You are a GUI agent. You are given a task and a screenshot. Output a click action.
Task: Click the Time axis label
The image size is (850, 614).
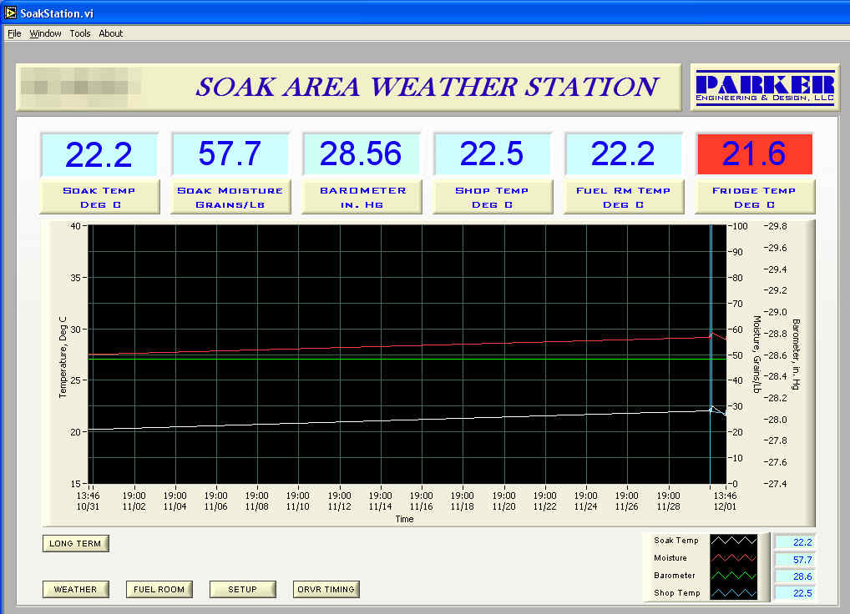(x=404, y=519)
